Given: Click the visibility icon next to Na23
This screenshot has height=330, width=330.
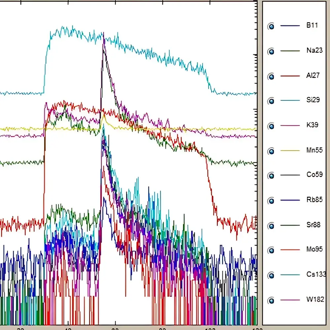Looking at the screenshot, I should pyautogui.click(x=272, y=51).
